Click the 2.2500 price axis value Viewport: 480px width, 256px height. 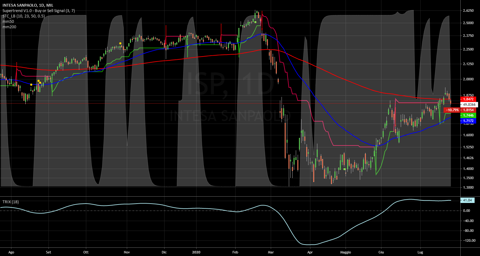469,50
